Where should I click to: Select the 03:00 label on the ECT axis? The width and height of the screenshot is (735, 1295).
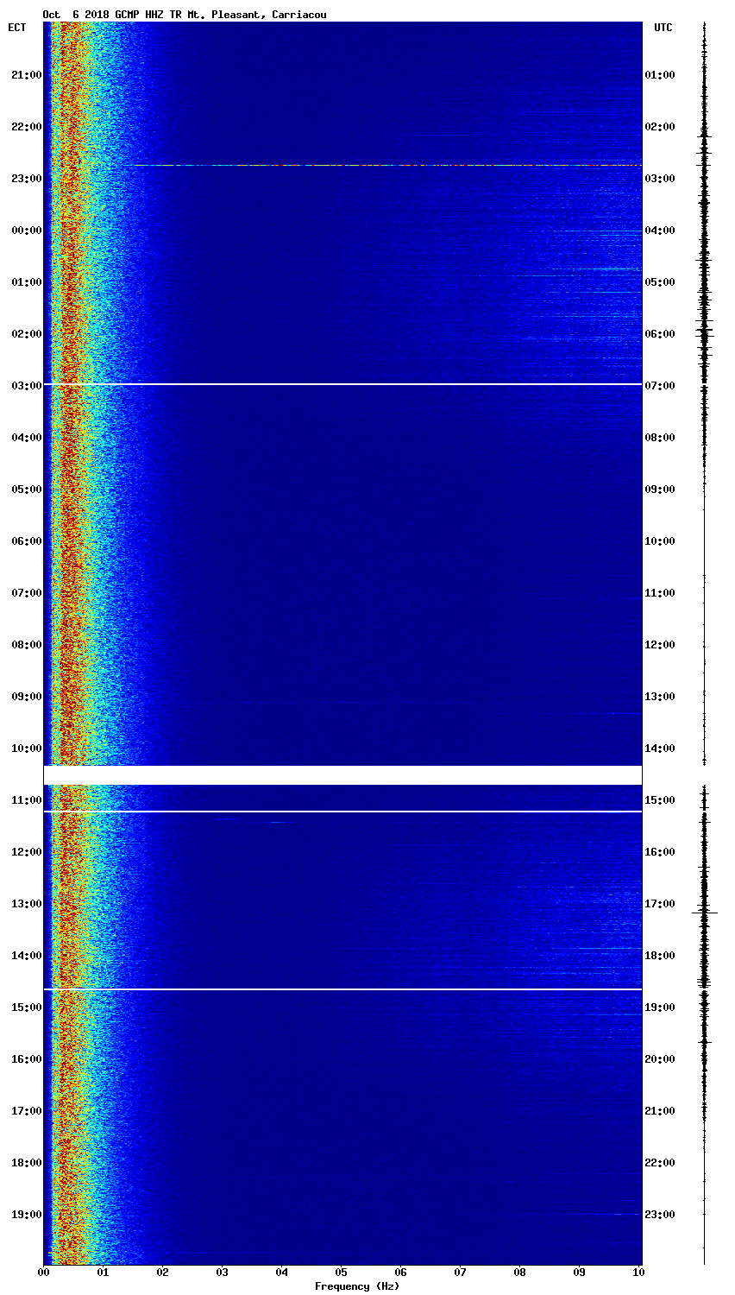(x=26, y=386)
